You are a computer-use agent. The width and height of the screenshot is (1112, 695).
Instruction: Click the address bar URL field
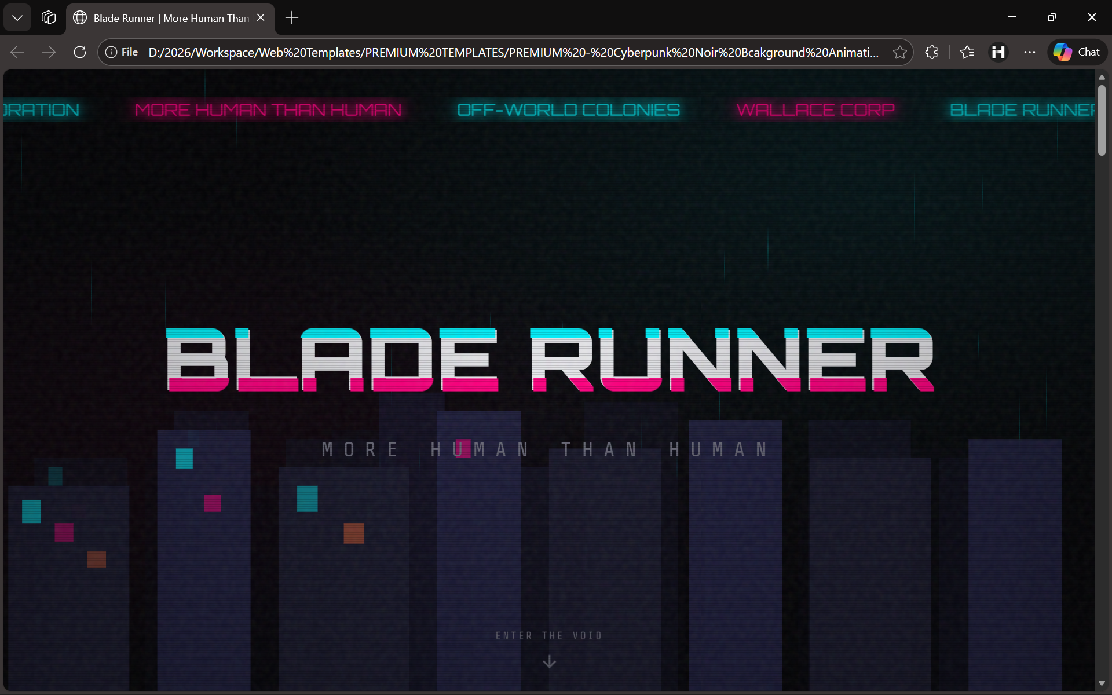[x=513, y=52]
